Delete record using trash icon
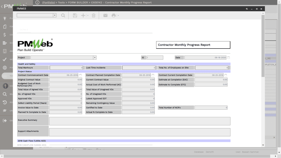 click(94, 16)
